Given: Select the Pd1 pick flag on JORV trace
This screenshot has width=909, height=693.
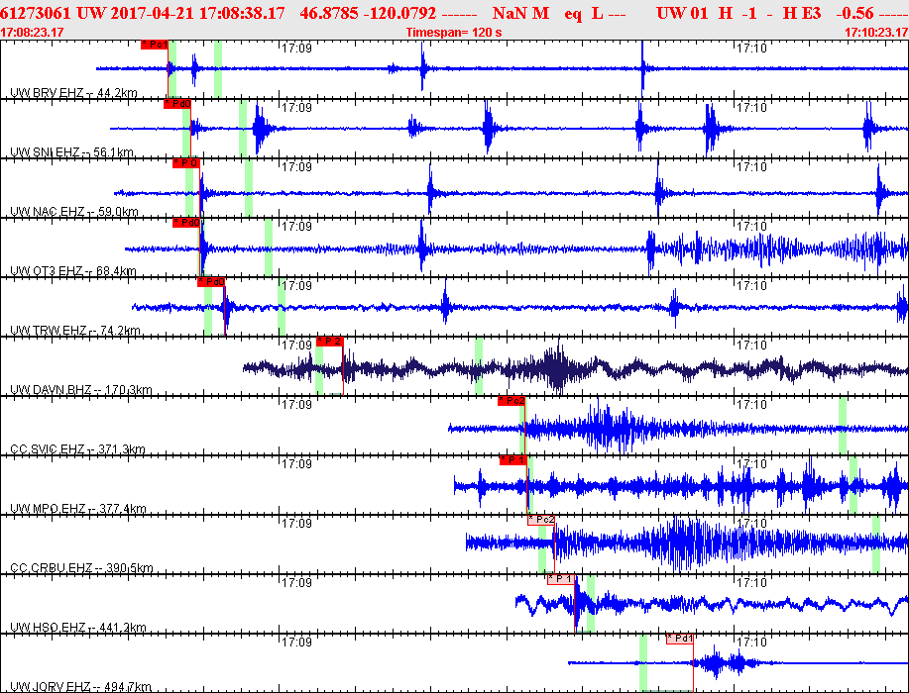Looking at the screenshot, I should coord(680,639).
